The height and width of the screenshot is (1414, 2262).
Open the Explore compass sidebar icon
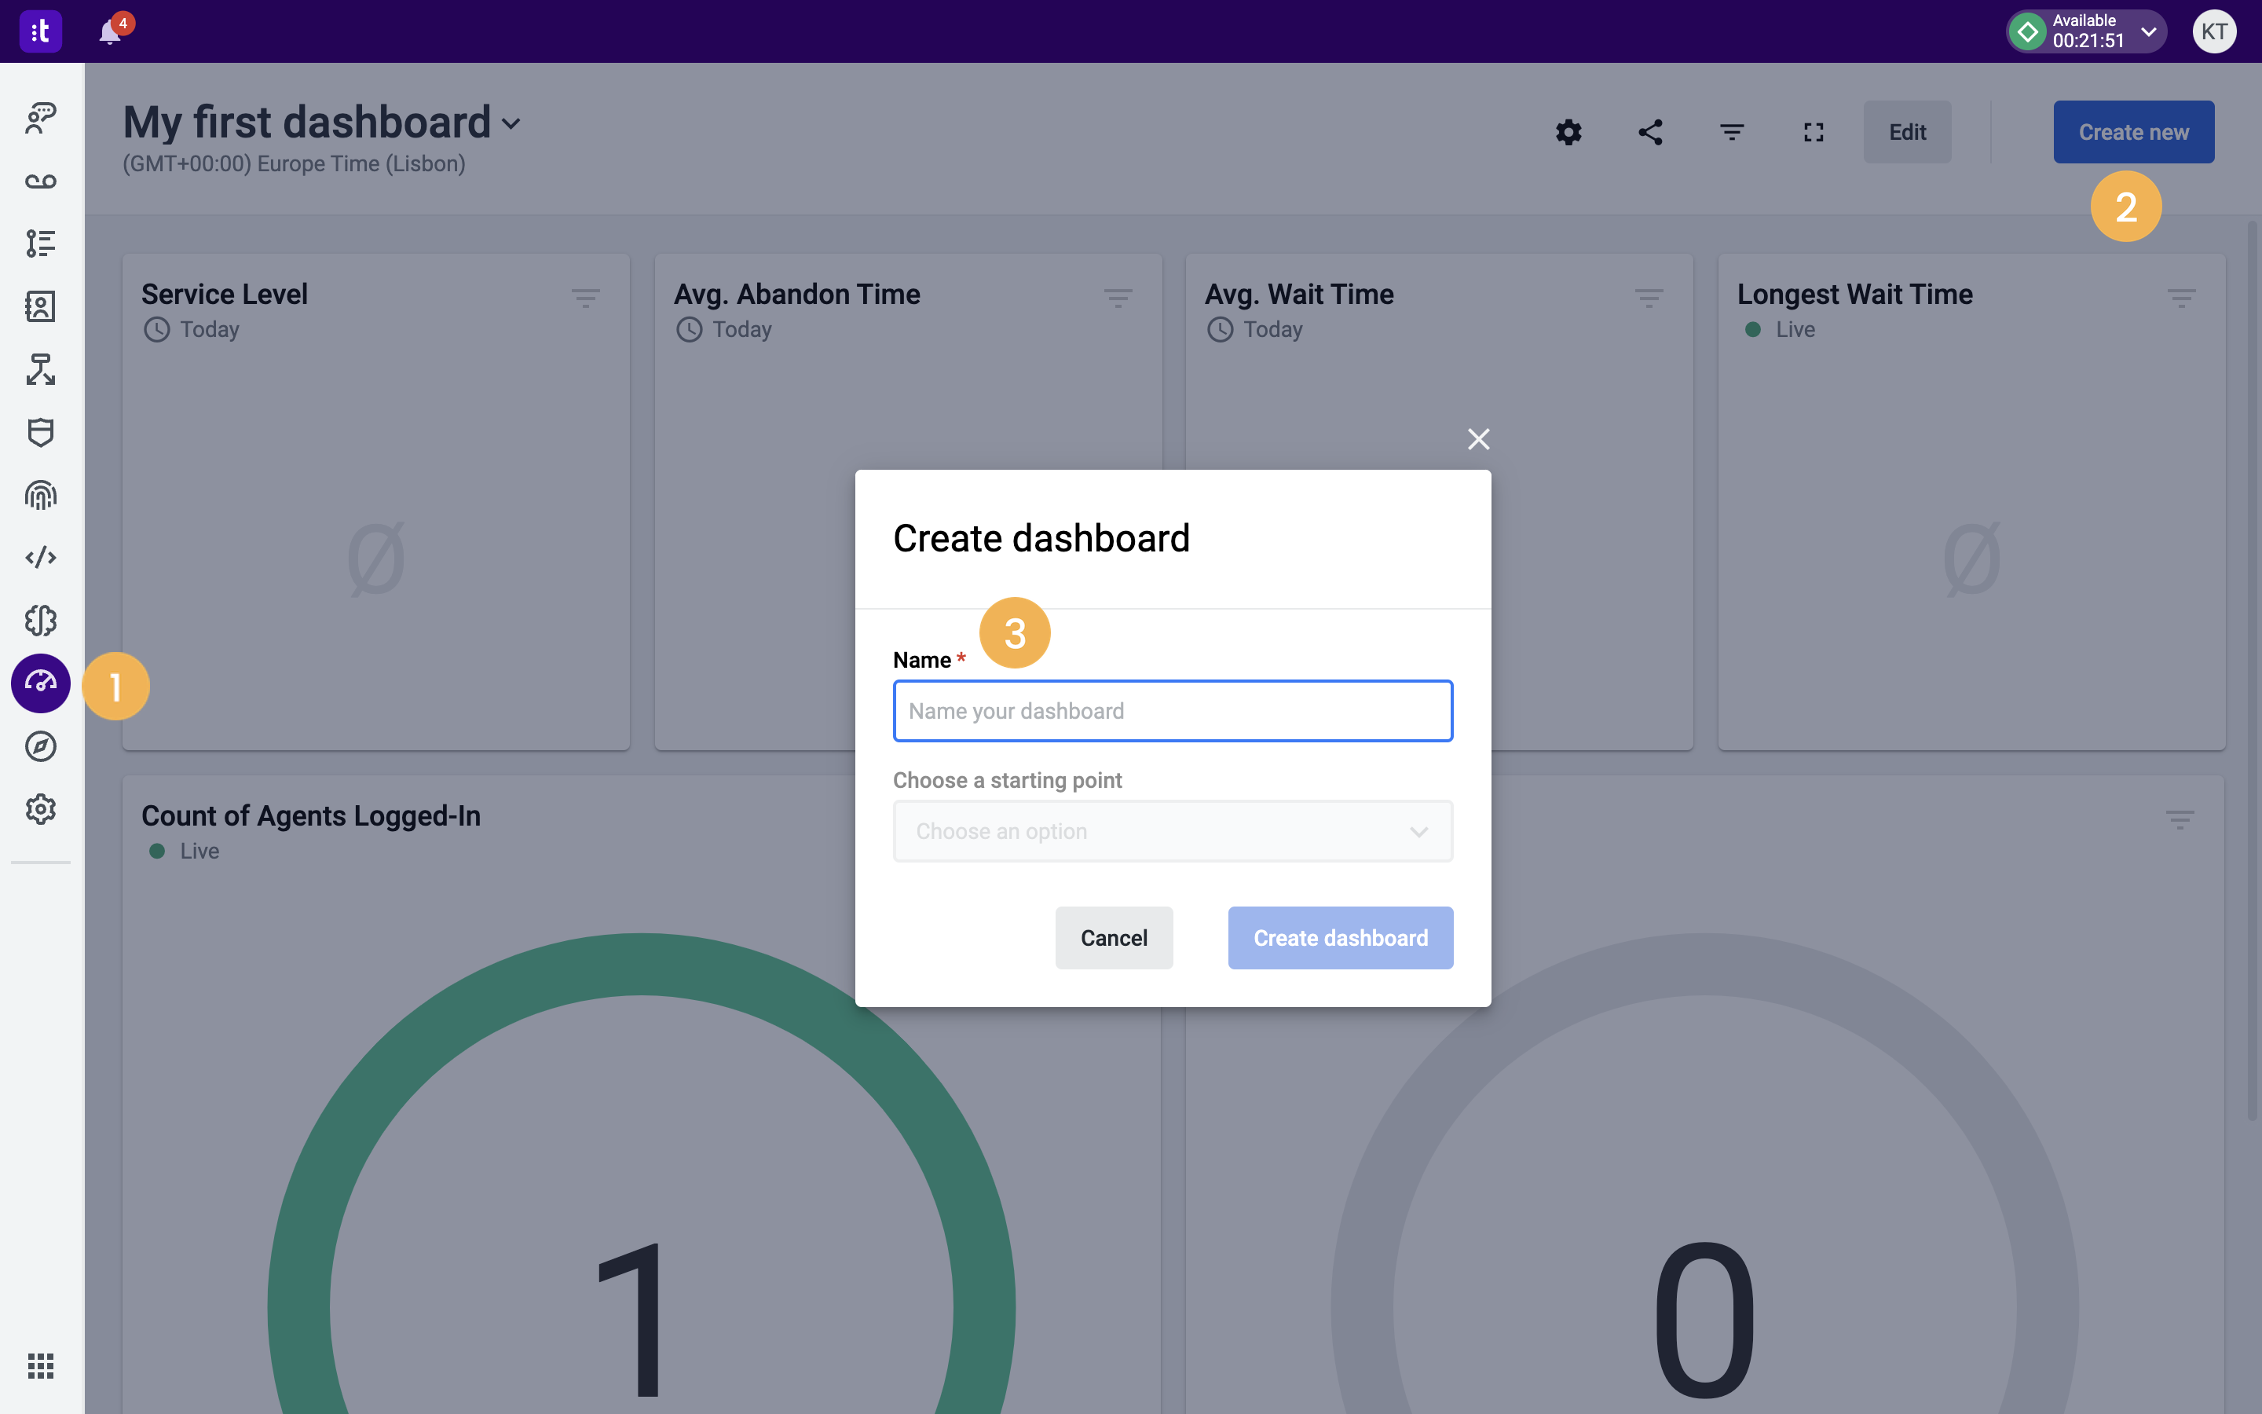click(40, 746)
